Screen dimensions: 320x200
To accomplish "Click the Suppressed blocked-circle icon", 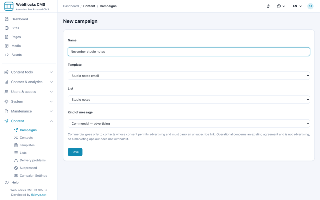I will [16, 168].
